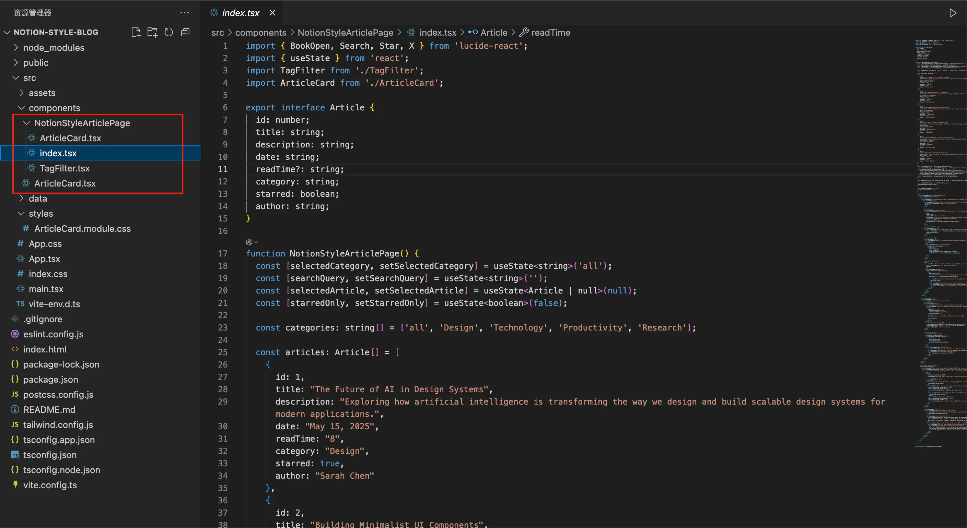967x528 pixels.
Task: Open package.json file
Action: coord(50,380)
